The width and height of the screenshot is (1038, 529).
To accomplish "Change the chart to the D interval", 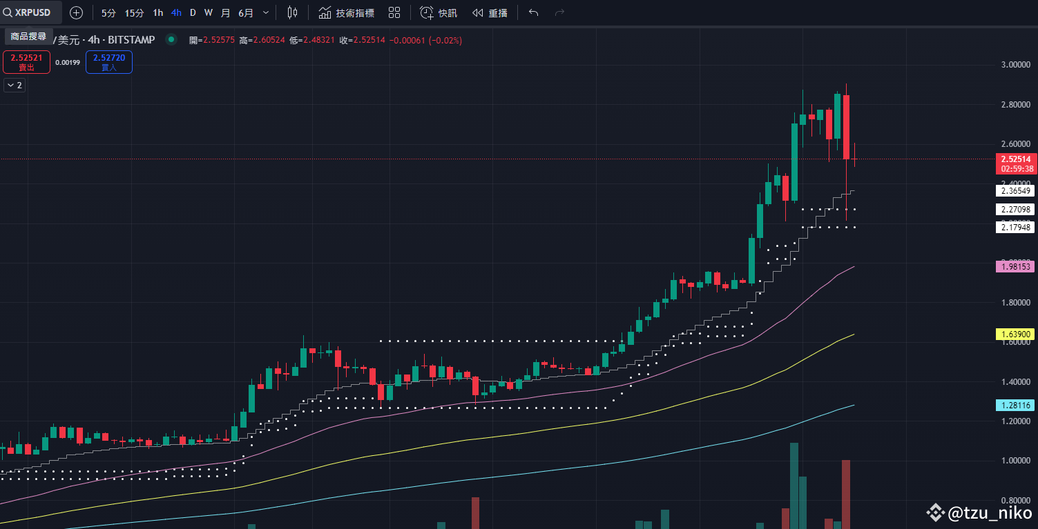I will click(193, 12).
